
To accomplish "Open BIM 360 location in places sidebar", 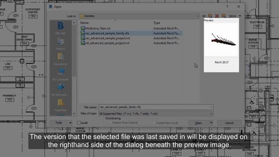I will (61, 28).
